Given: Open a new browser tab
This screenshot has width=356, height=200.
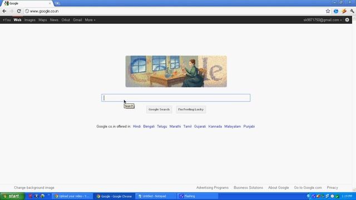Looking at the screenshot, I should (x=57, y=3).
